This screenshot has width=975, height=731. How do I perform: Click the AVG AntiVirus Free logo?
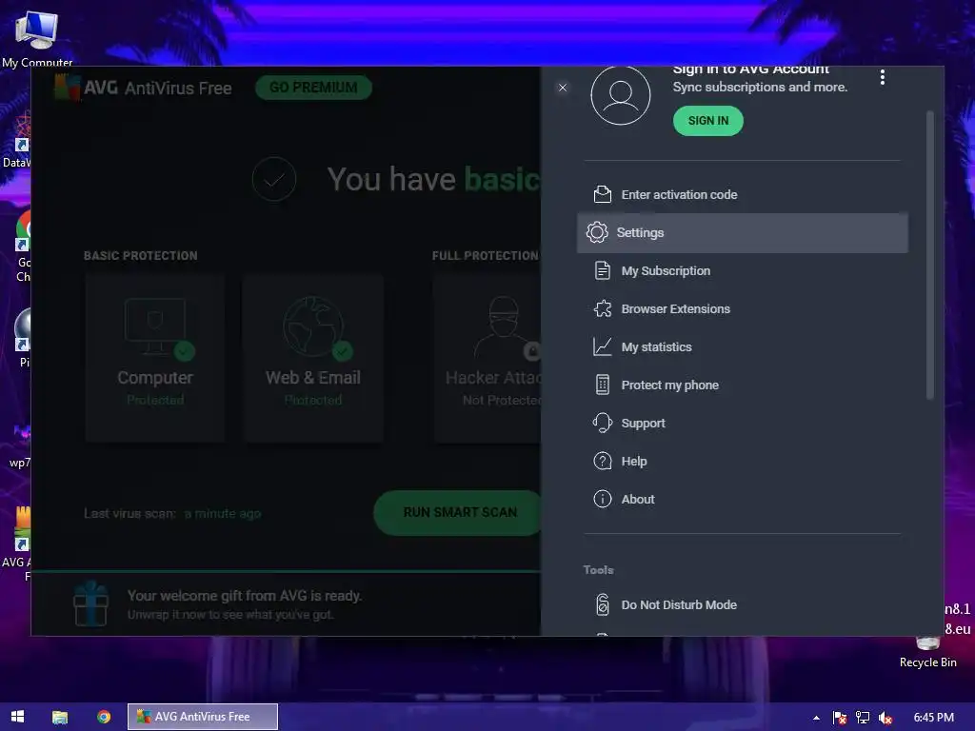coord(143,88)
